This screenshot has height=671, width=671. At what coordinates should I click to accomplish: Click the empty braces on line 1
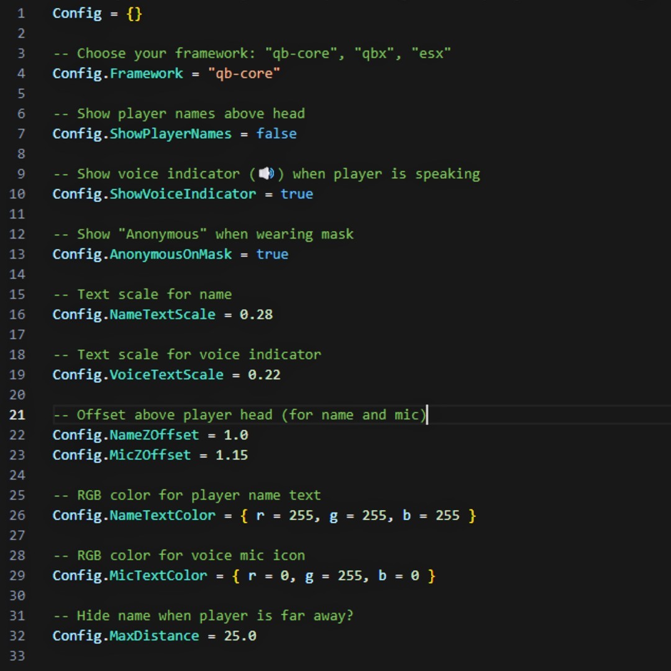click(x=134, y=13)
